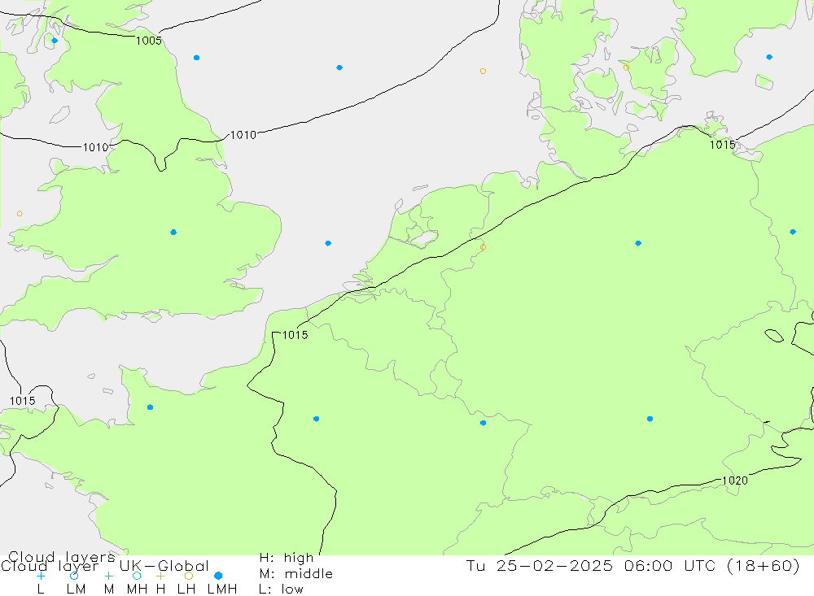This screenshot has height=596, width=814.
Task: Click the orange circle marker over the Irish Sea
Action: 20,213
